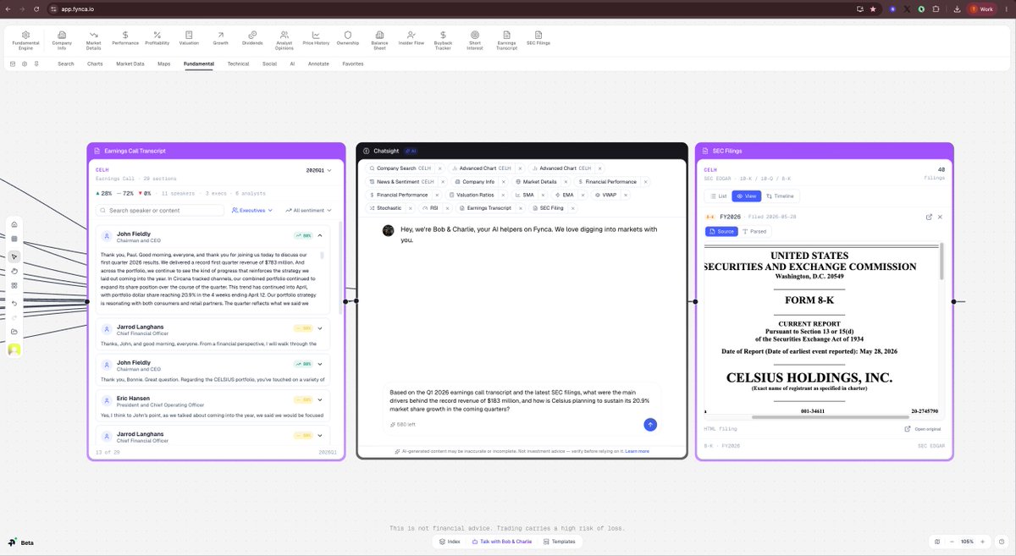The image size is (1016, 556).
Task: Open the Price History tool
Action: pyautogui.click(x=316, y=37)
